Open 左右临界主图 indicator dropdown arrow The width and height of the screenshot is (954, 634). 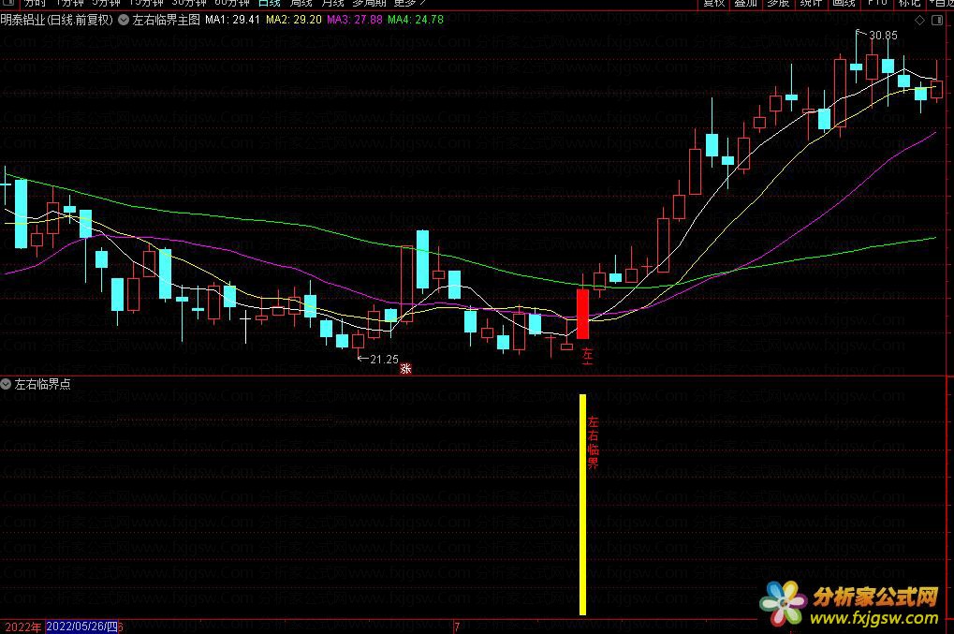(x=124, y=20)
